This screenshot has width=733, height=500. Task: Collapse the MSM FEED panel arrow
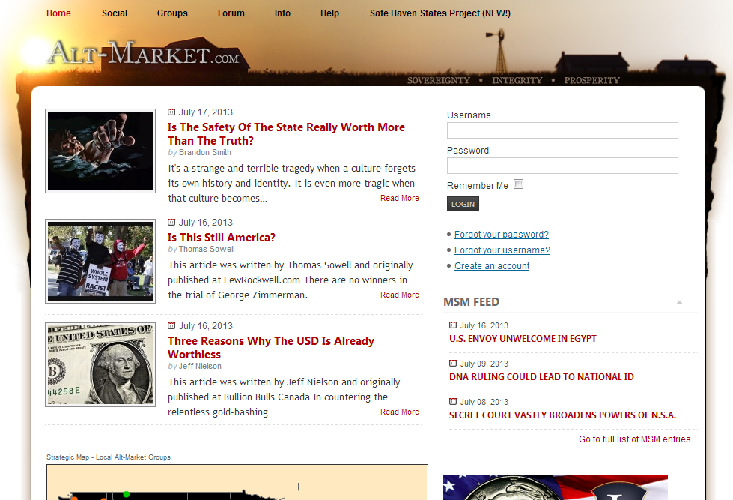pyautogui.click(x=679, y=302)
